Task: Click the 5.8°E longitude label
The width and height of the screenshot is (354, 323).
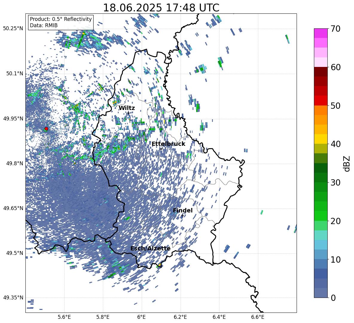Action: pyautogui.click(x=103, y=317)
